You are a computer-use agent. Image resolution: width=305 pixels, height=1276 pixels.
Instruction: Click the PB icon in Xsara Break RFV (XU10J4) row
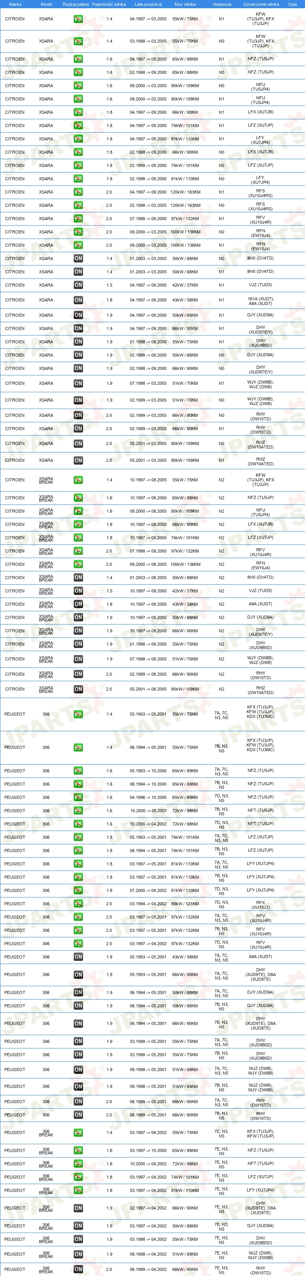78,551
